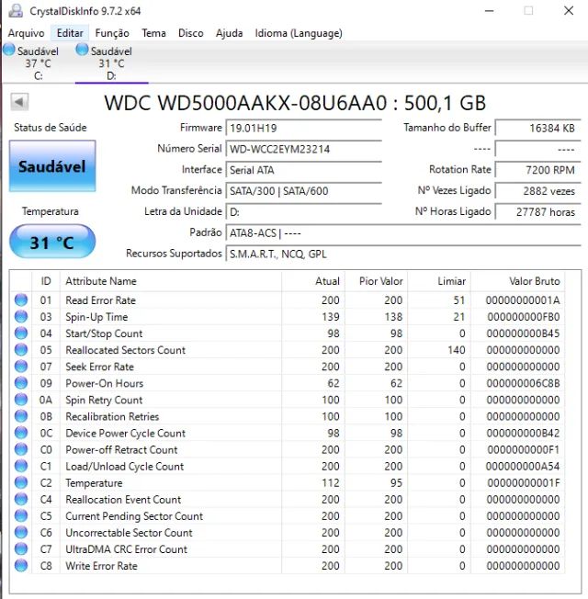Click the power-on count field 2882 vezes

click(538, 191)
